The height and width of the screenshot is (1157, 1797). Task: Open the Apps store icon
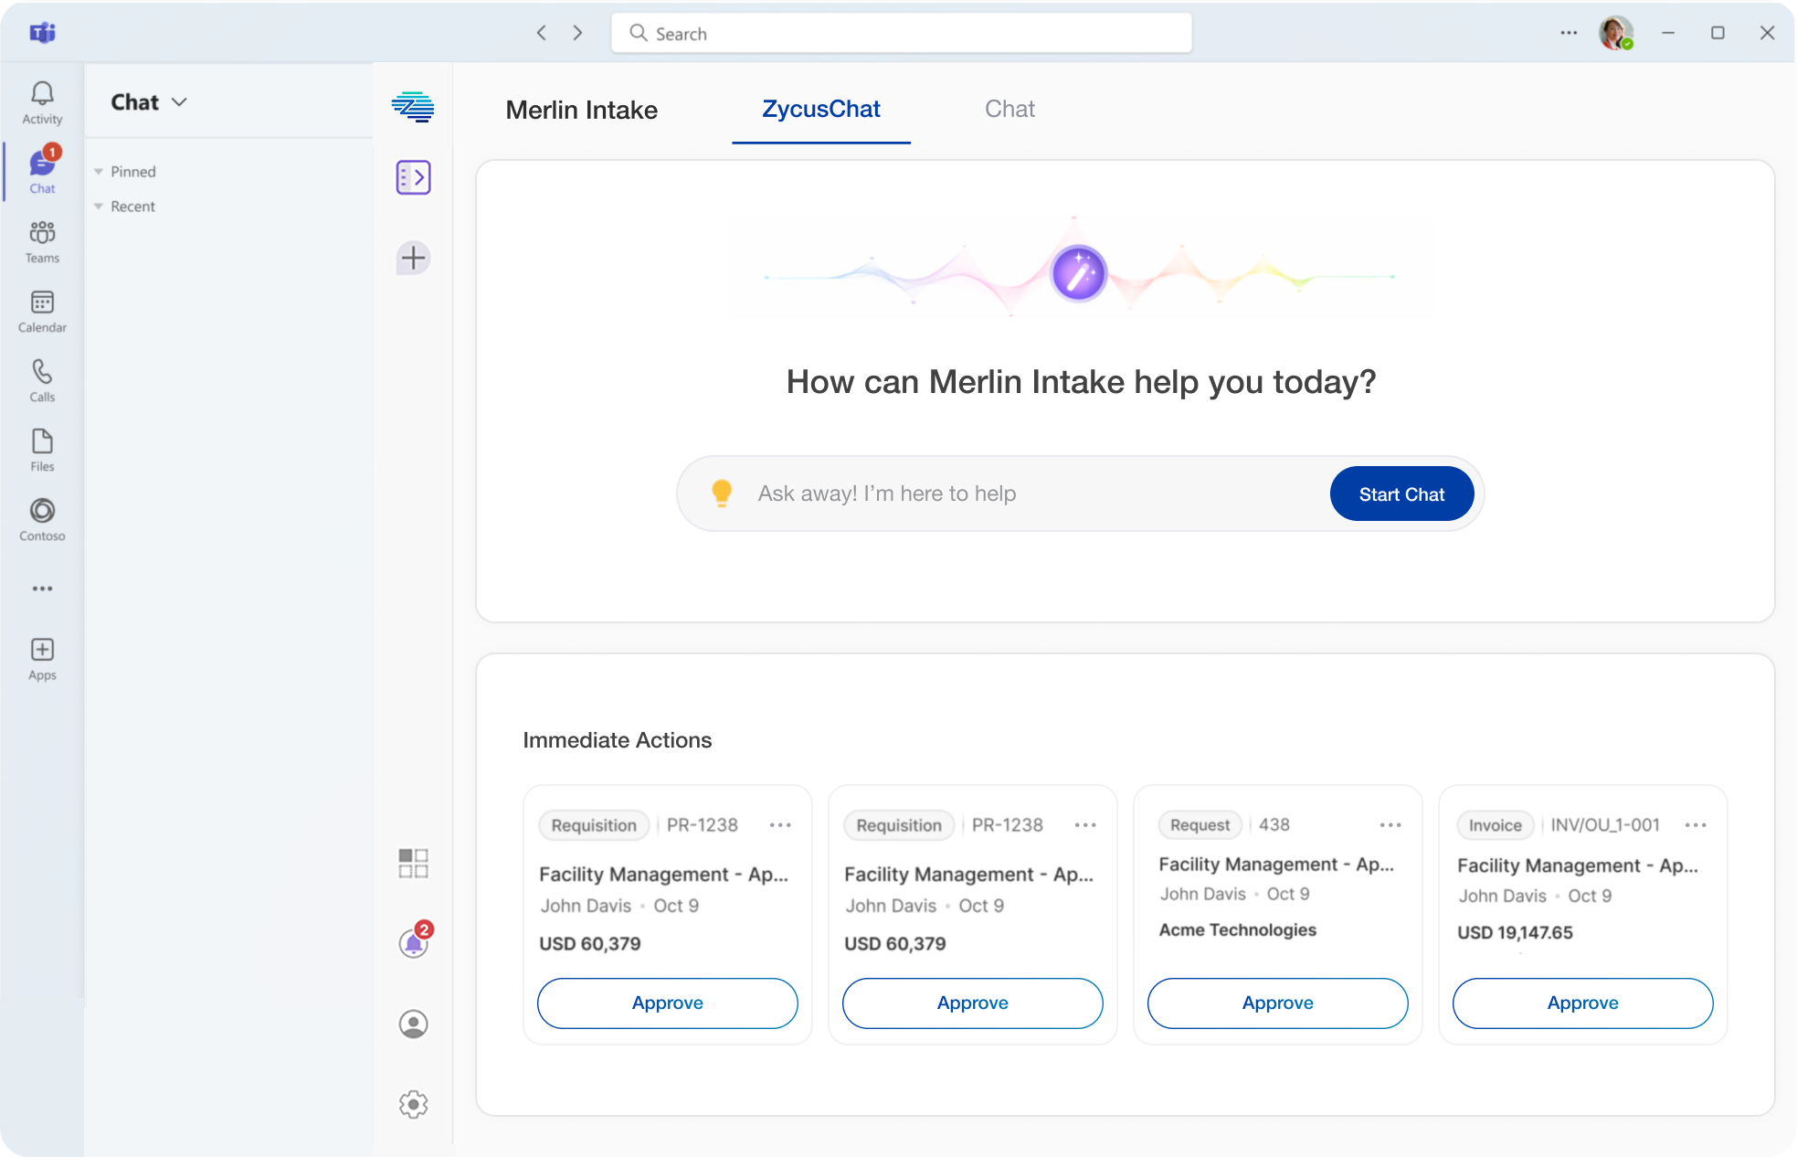[x=42, y=659]
